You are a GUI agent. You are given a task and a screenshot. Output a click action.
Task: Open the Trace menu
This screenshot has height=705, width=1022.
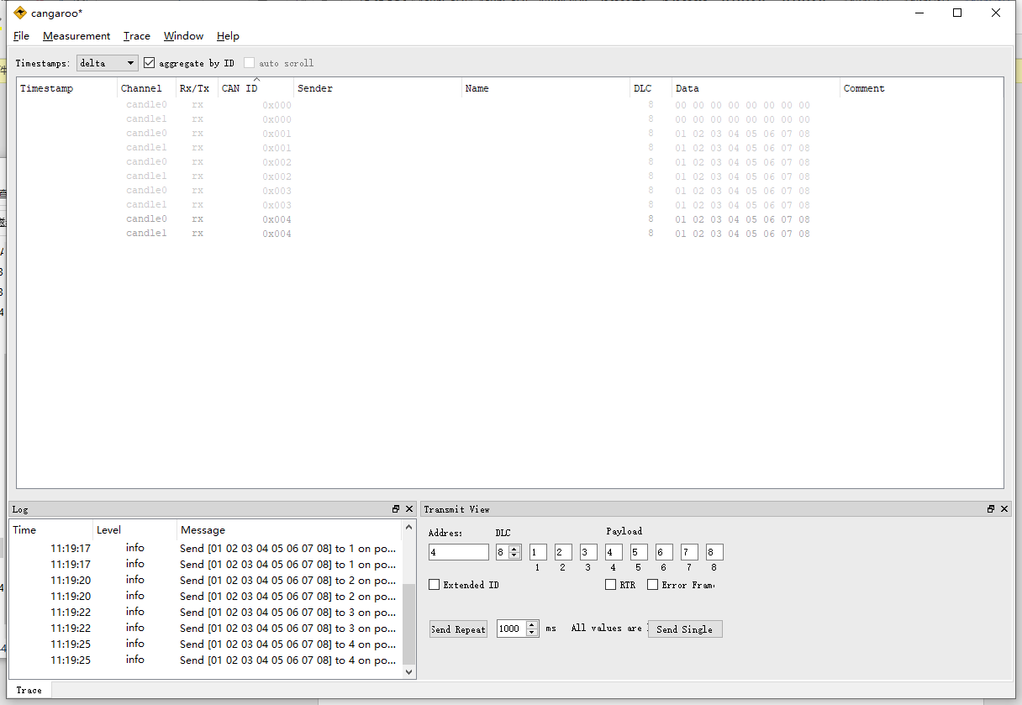pos(137,36)
